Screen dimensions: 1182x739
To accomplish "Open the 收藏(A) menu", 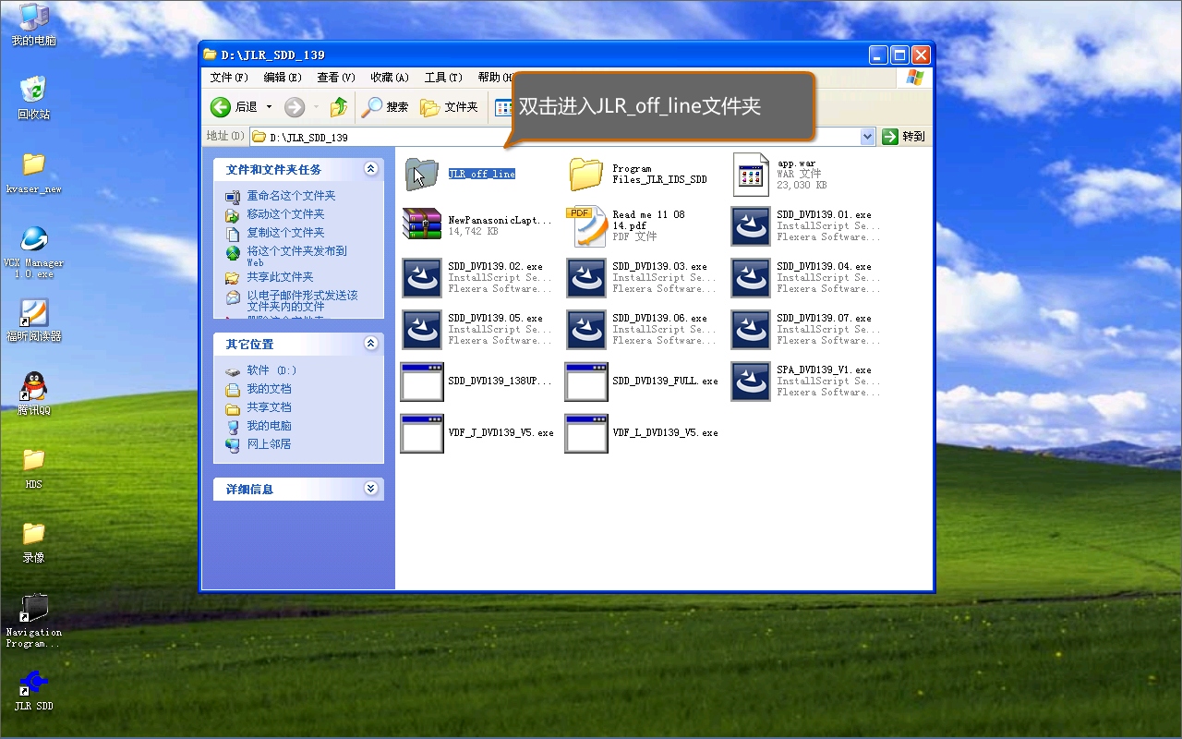I will pyautogui.click(x=390, y=78).
